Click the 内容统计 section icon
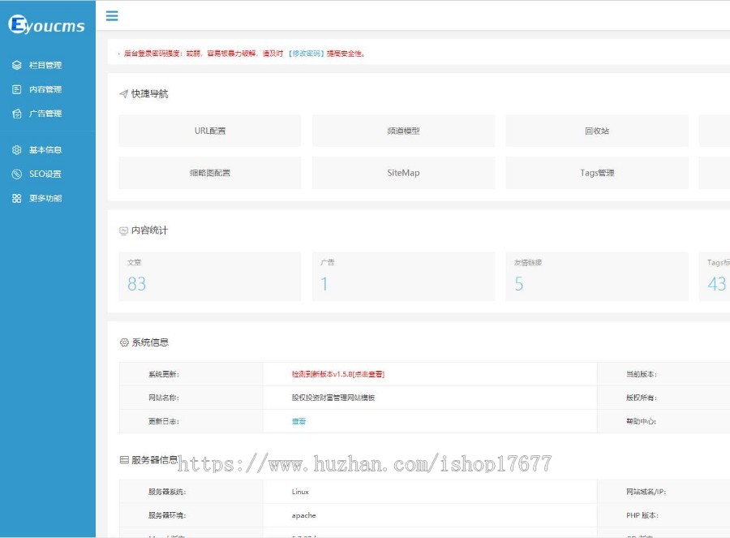The width and height of the screenshot is (730, 538). click(123, 230)
